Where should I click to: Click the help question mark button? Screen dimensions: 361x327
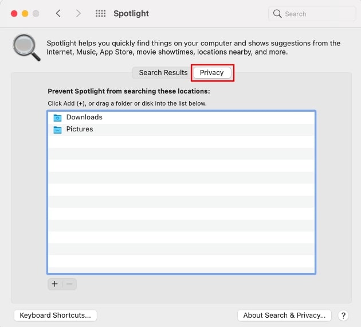coord(343,316)
